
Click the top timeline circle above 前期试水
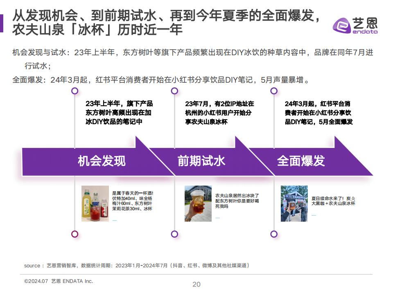(x=174, y=91)
